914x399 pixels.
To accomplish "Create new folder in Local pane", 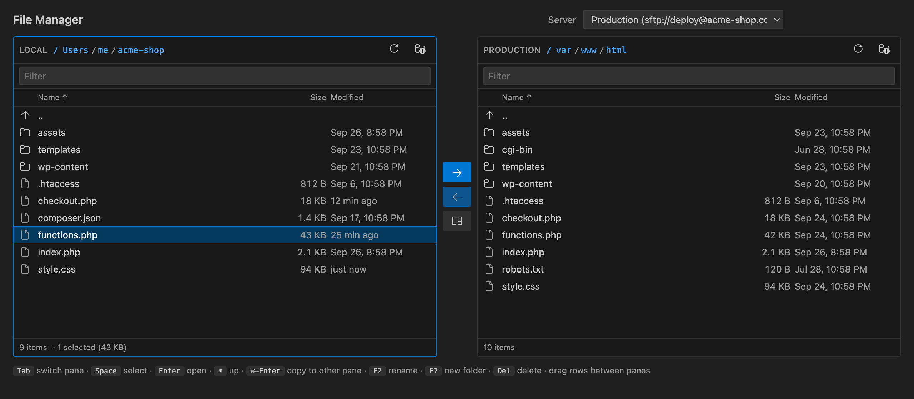I will pyautogui.click(x=420, y=49).
